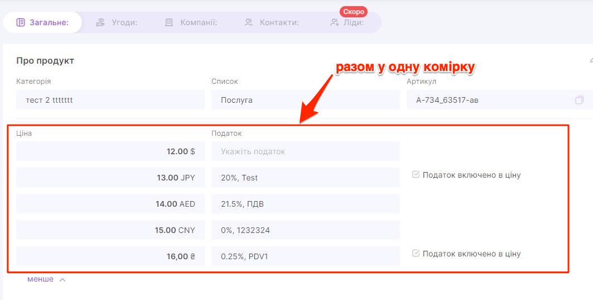The height and width of the screenshot is (300, 593).
Task: Click the people icon beside Ліди
Action: [x=335, y=23]
